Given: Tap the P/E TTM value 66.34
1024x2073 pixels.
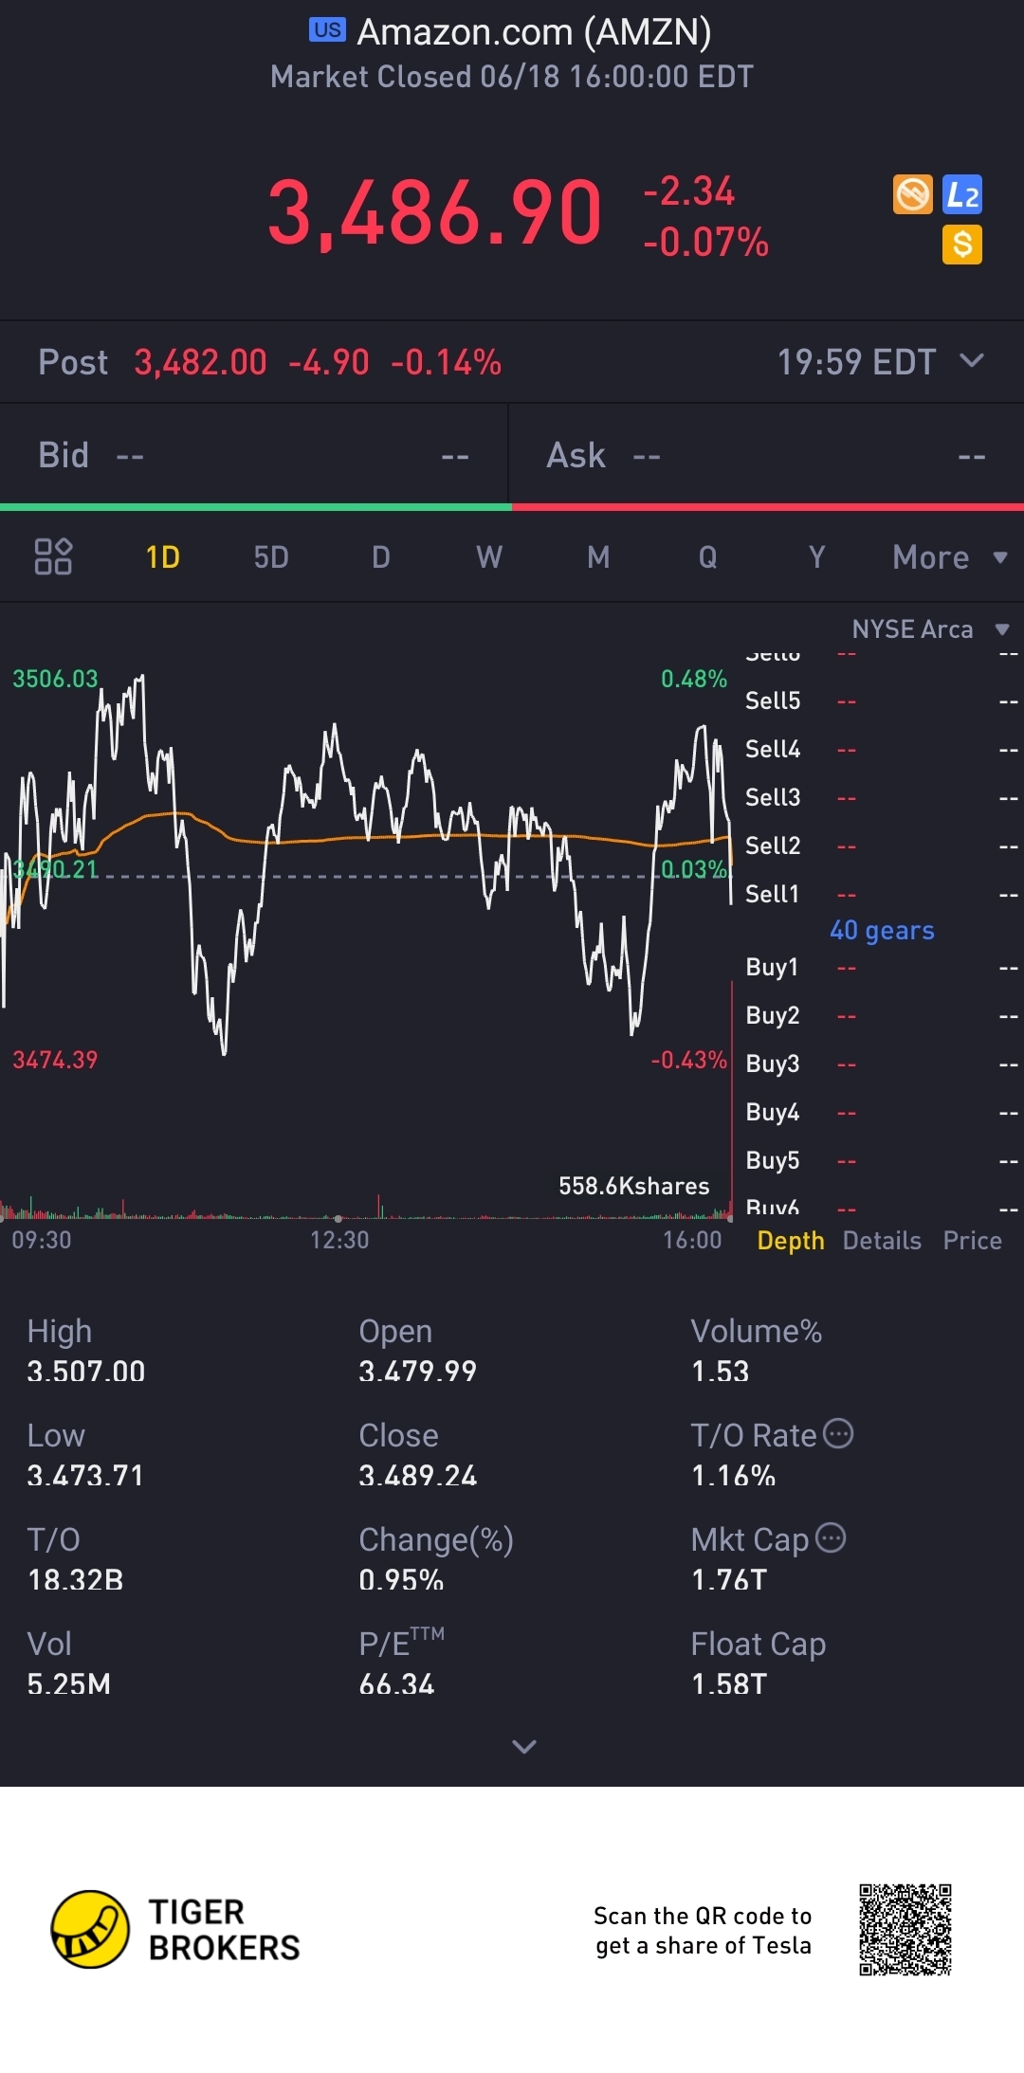Looking at the screenshot, I should pyautogui.click(x=396, y=1683).
